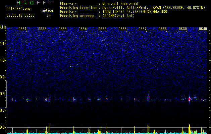Click the Receiving antenna label

coord(77,16)
